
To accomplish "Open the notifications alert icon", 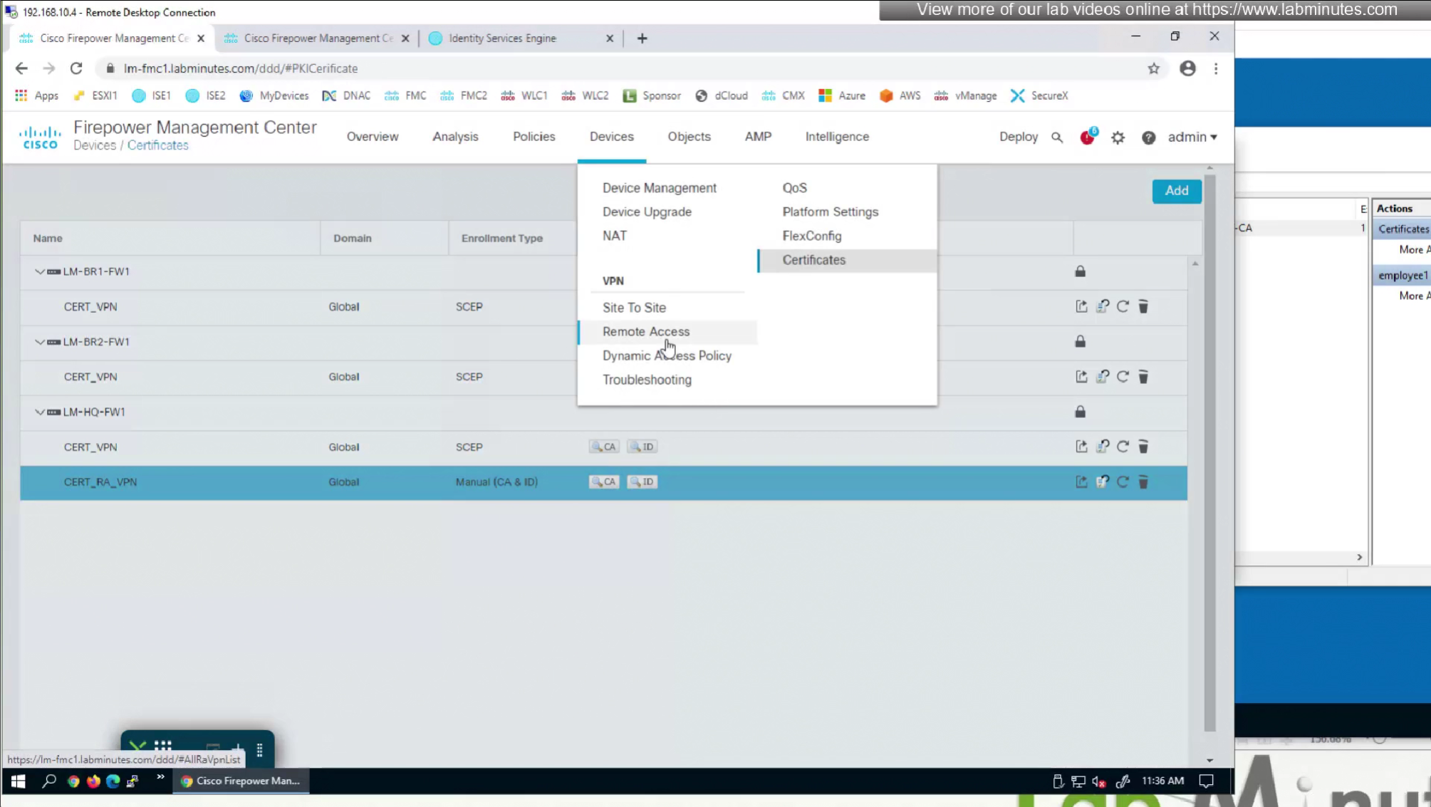I will tap(1087, 137).
